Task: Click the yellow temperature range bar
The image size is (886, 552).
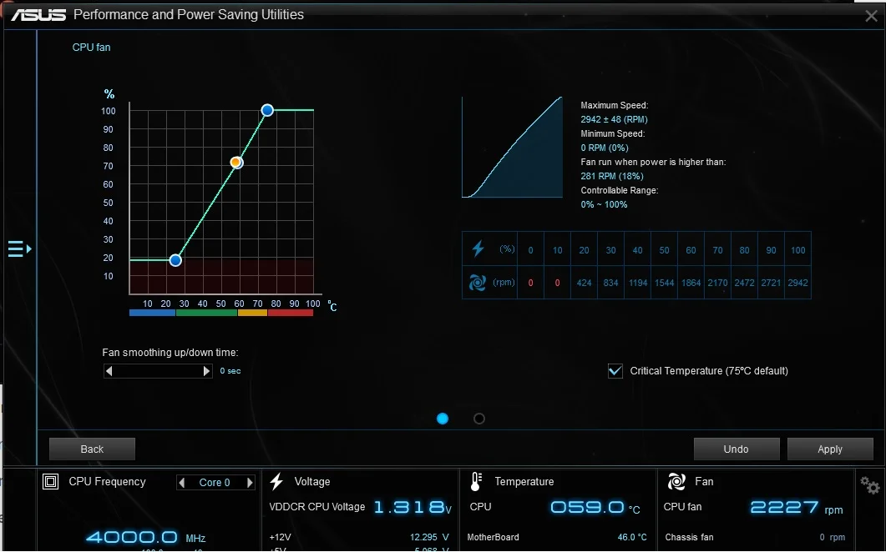Action: pos(252,313)
